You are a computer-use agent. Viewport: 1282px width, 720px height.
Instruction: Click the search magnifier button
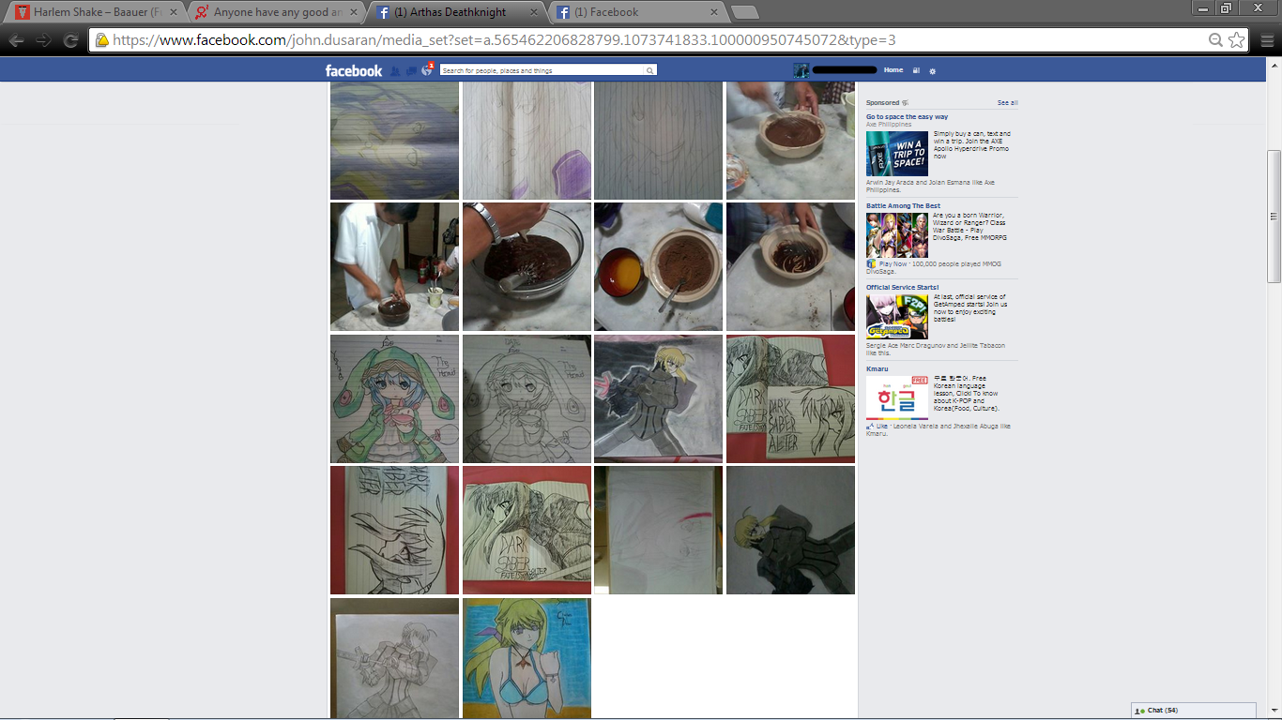coord(649,70)
